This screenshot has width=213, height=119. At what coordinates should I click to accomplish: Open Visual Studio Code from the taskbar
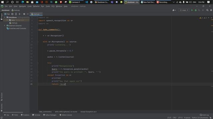(x=87, y=2)
